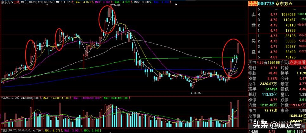
Task: Click the 均线(10,20,60,0,0,0) label
Action: 16,130
